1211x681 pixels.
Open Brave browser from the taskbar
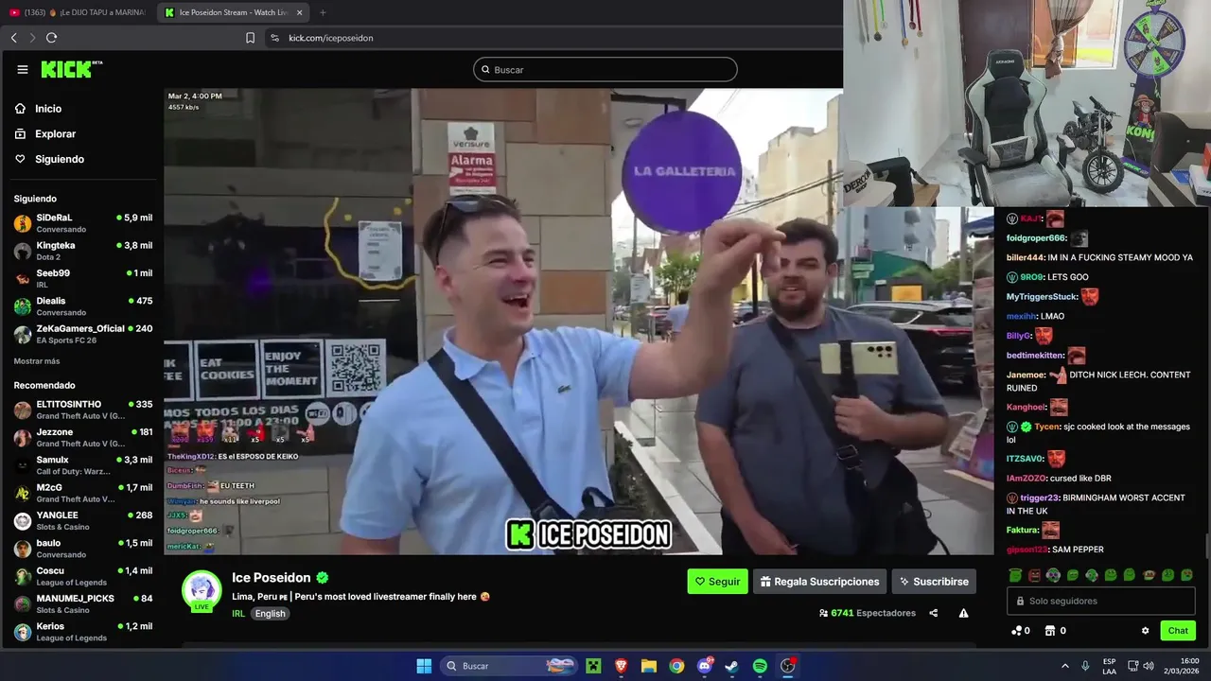pyautogui.click(x=621, y=666)
